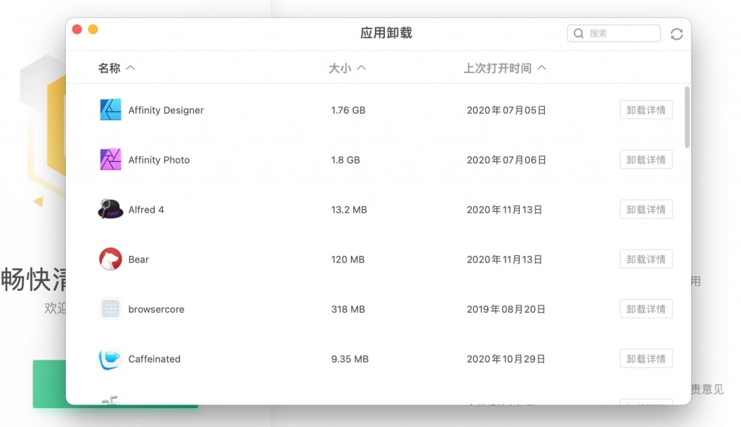Click Bear's date 2020年11月13日
Viewport: 741px width, 427px height.
tap(504, 259)
